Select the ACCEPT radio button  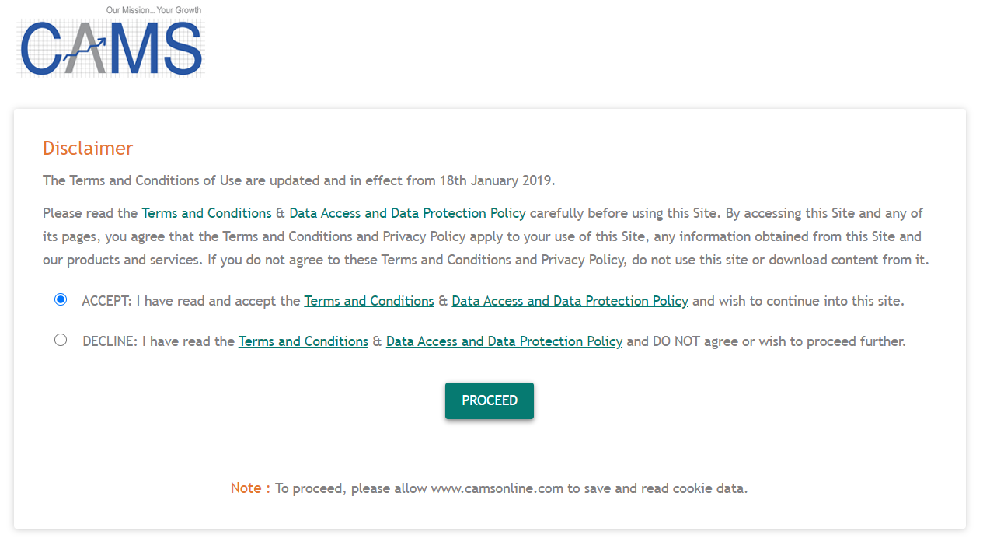[x=61, y=300]
